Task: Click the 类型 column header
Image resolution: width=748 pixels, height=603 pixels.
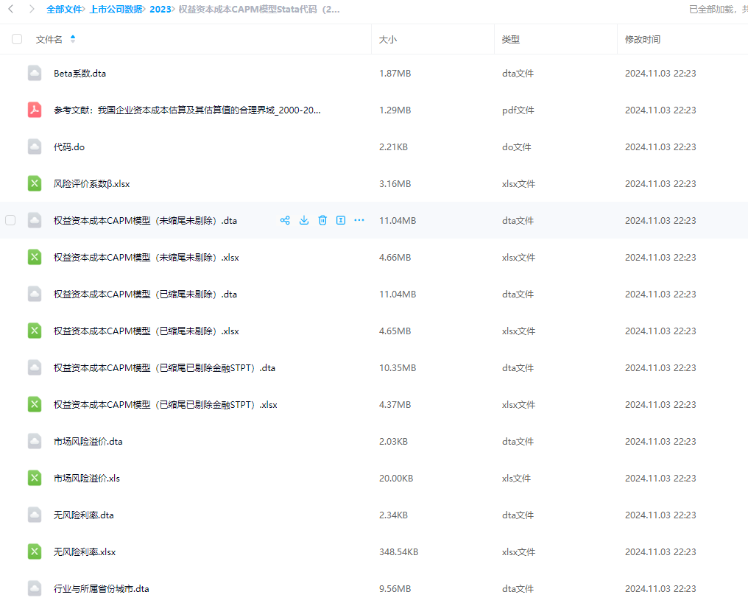Action: pyautogui.click(x=510, y=40)
